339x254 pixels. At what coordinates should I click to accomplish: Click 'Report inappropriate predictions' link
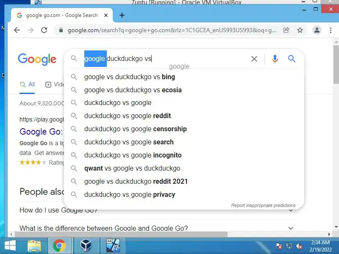(263, 205)
